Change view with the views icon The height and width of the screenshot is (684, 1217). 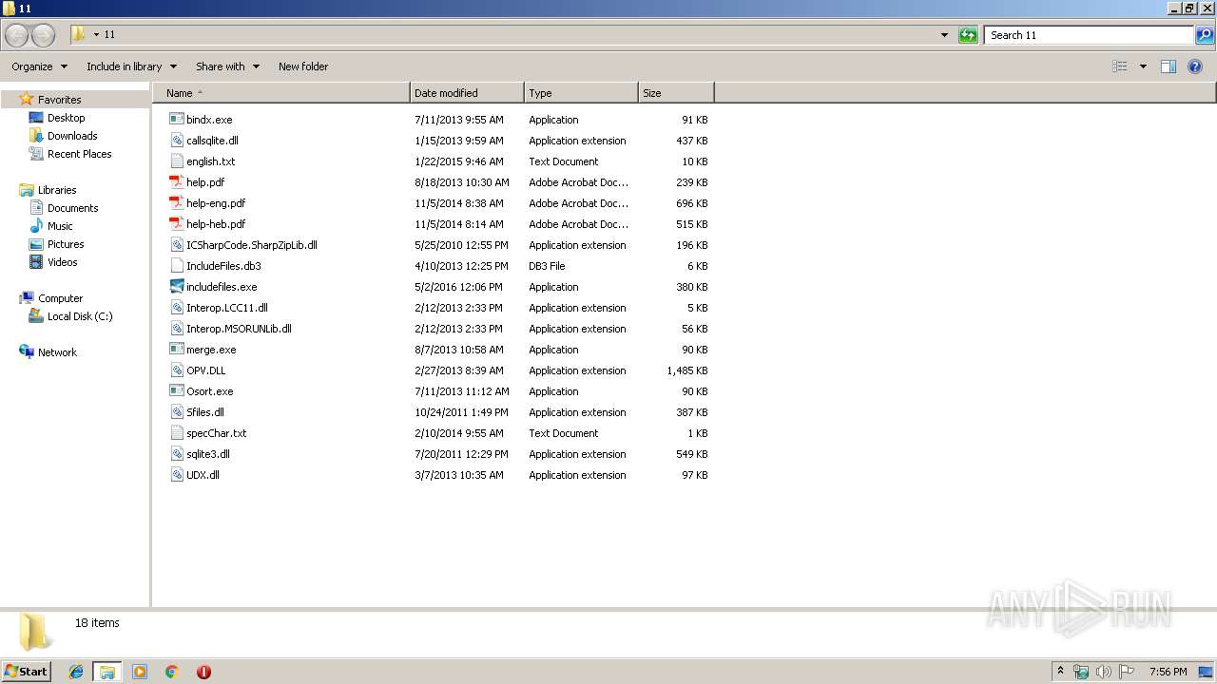(x=1120, y=66)
